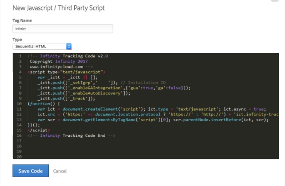Click the document.createElement('script') line
285x186 pixels.
coord(152,109)
